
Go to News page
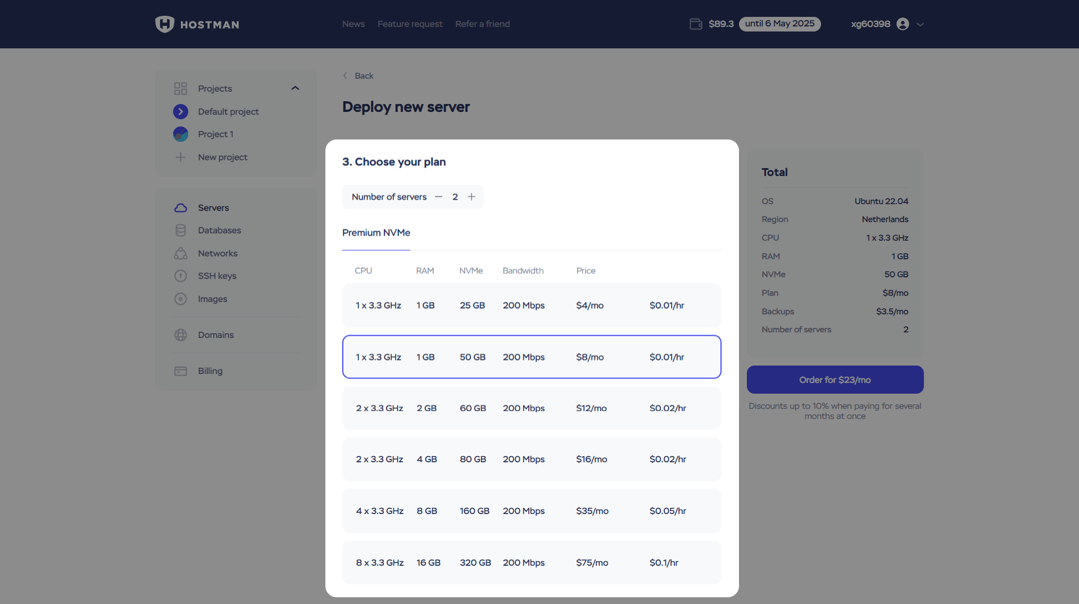pos(353,24)
